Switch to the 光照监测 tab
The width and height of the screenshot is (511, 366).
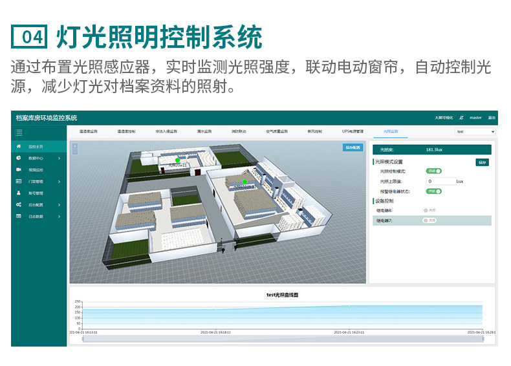click(x=391, y=131)
